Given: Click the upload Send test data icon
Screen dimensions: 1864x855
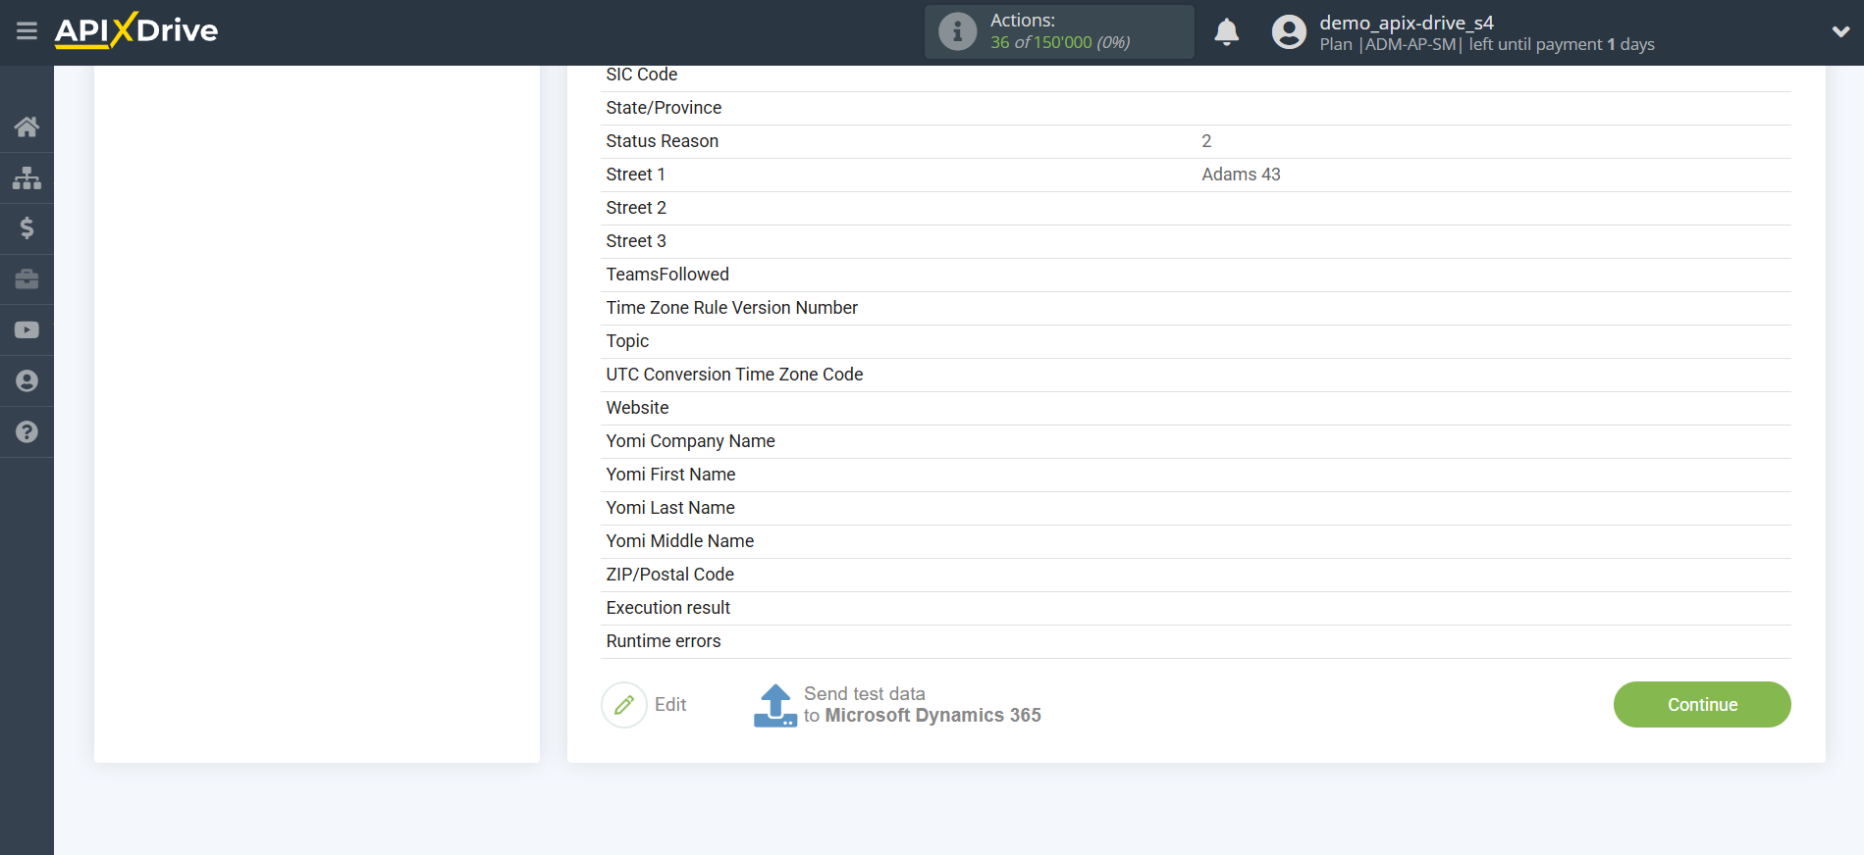Looking at the screenshot, I should (x=775, y=705).
